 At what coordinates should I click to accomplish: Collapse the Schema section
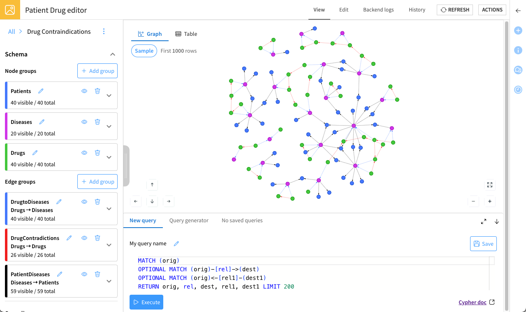tap(113, 54)
